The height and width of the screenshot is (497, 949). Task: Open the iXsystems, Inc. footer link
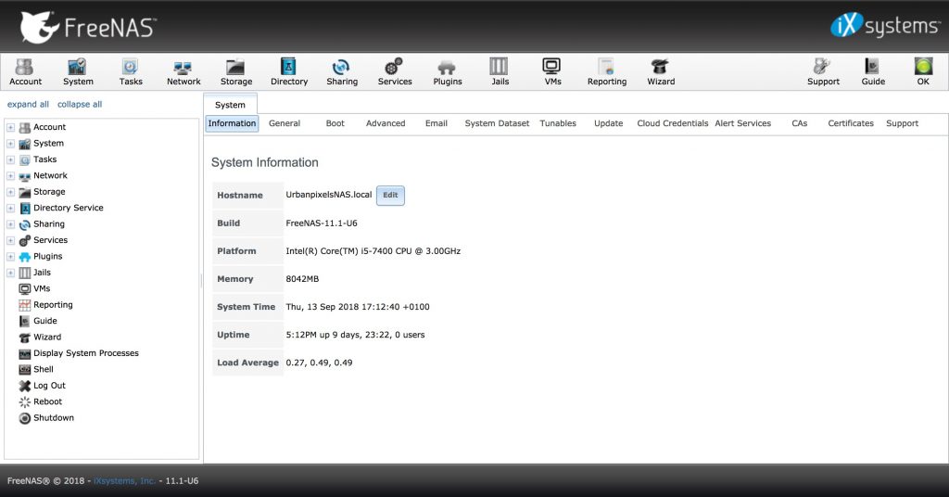pyautogui.click(x=125, y=480)
